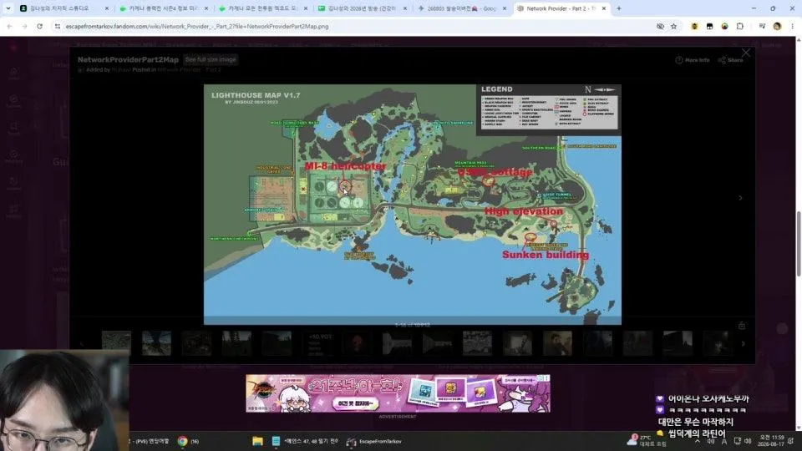Open the Chrome media controls icon
802x451 pixels.
coord(762,26)
